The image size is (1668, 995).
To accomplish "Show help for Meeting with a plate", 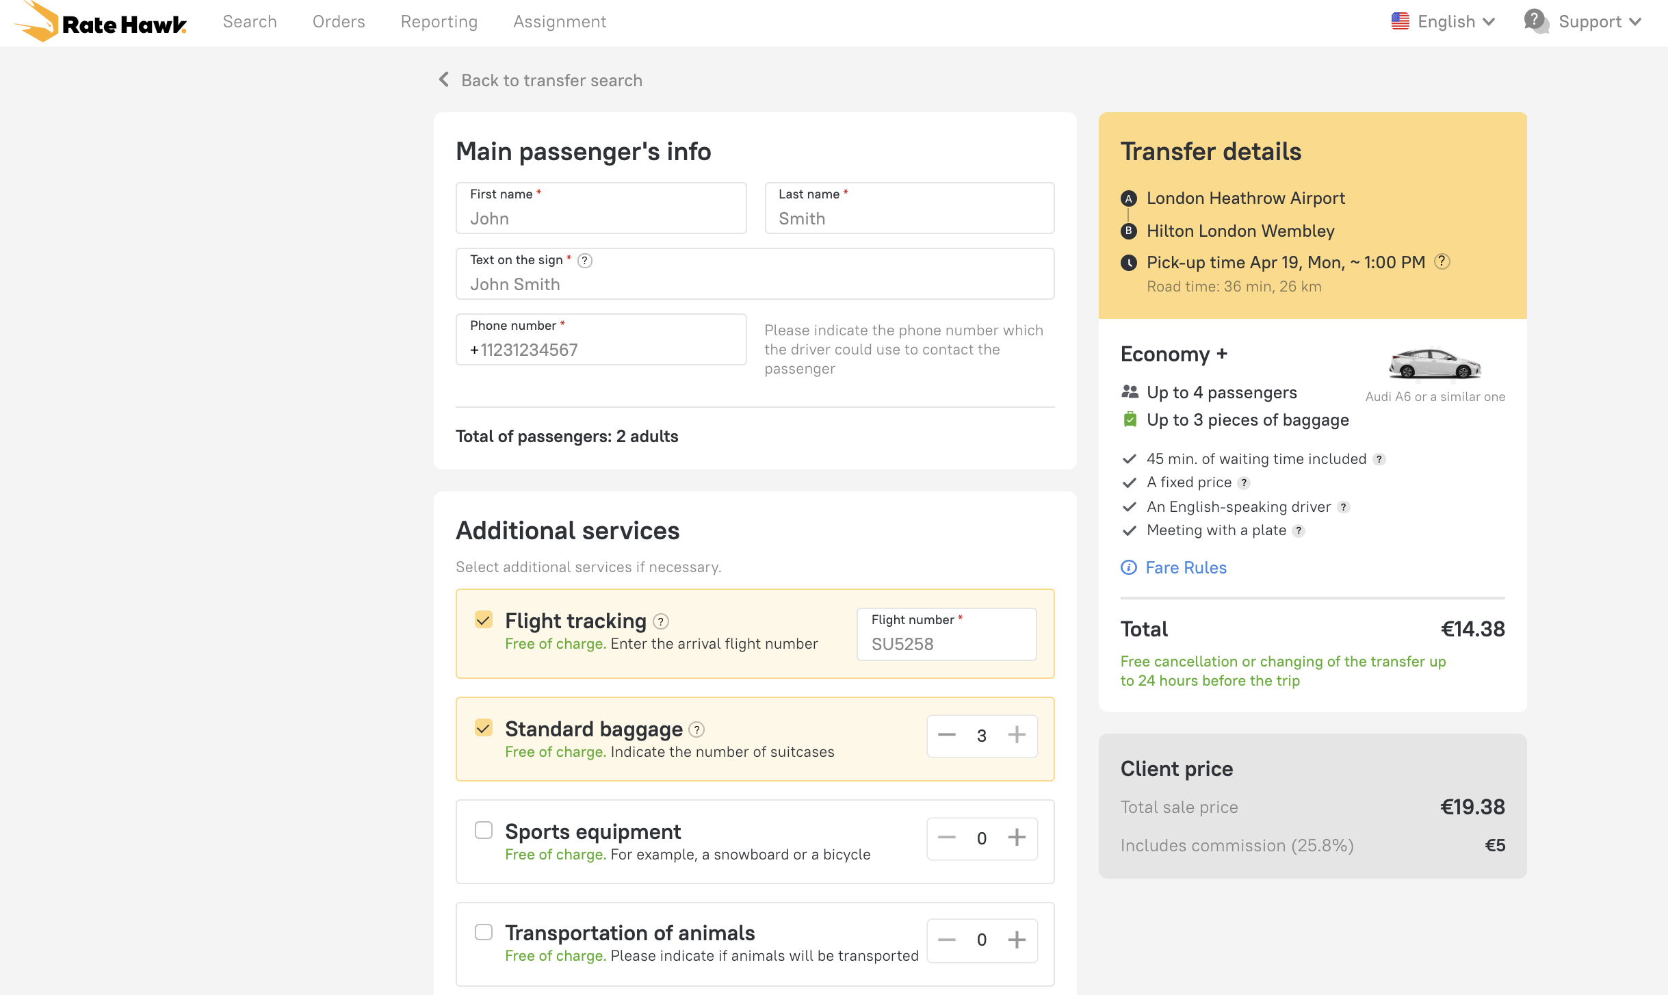I will (1299, 531).
